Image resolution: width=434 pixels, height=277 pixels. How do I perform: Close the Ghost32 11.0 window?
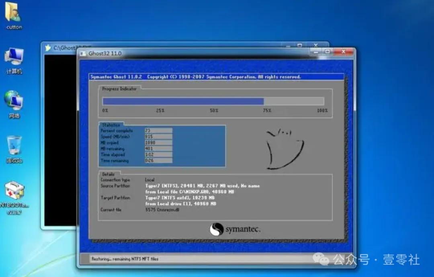click(344, 51)
